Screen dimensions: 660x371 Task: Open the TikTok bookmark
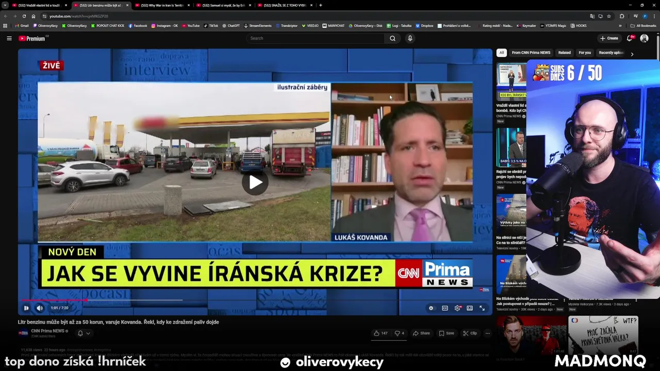pyautogui.click(x=210, y=25)
